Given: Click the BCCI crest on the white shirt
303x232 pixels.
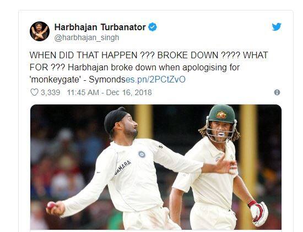Looking at the screenshot, I should pyautogui.click(x=142, y=154).
